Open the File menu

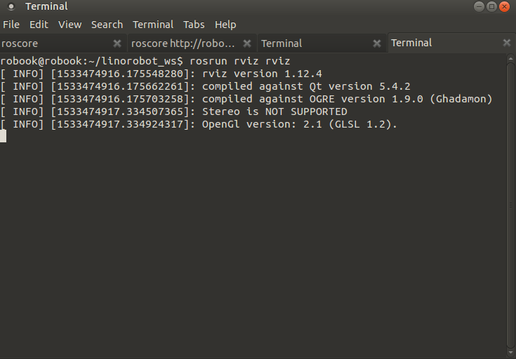(11, 25)
